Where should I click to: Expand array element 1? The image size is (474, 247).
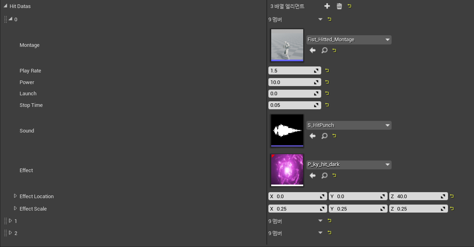10,221
